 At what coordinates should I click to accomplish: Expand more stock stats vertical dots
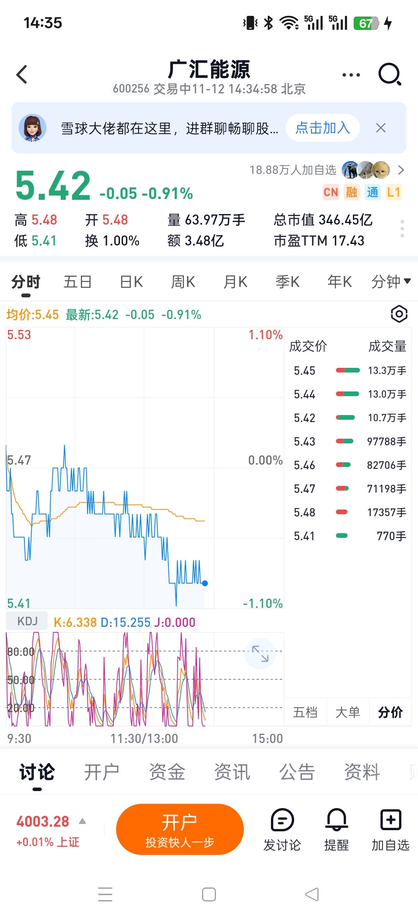(403, 229)
